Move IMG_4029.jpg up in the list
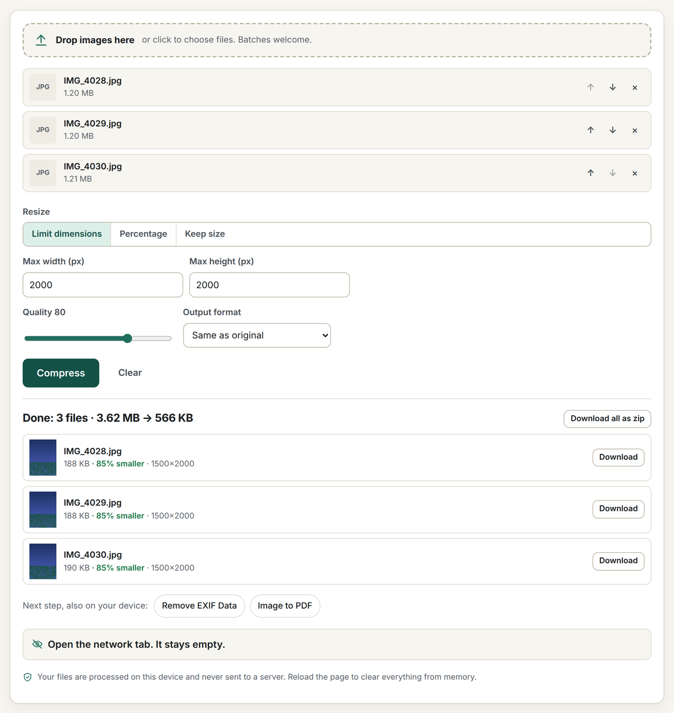The image size is (674, 713). click(x=591, y=130)
